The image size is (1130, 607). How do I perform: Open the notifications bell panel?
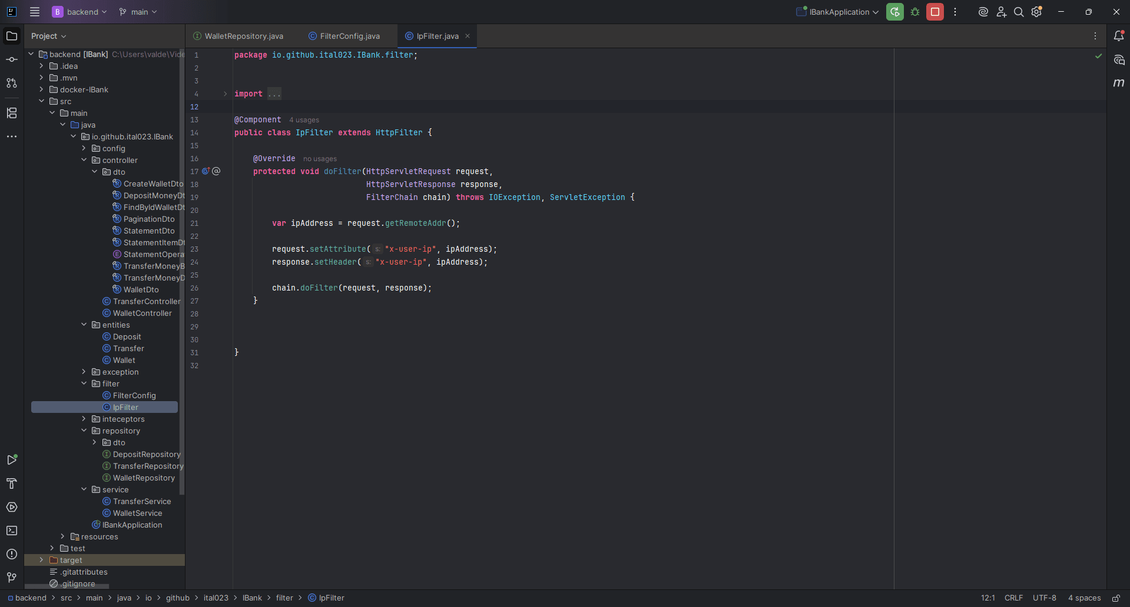(1118, 36)
